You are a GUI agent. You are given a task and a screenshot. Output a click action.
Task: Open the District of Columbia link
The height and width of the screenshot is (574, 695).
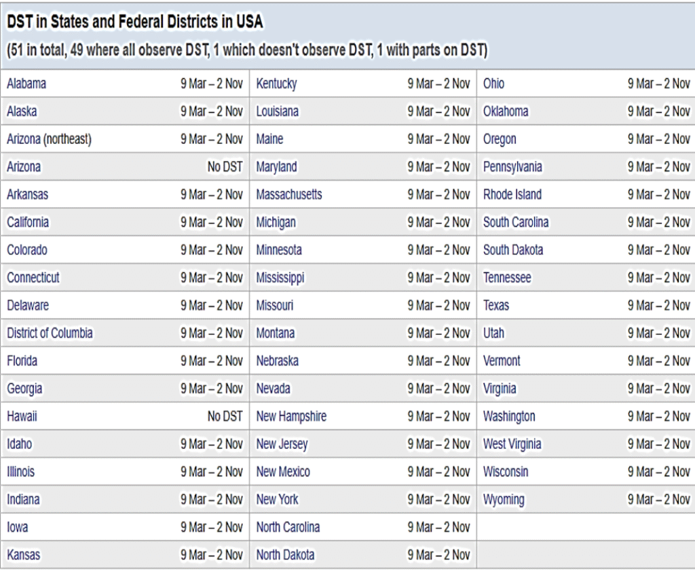click(50, 334)
